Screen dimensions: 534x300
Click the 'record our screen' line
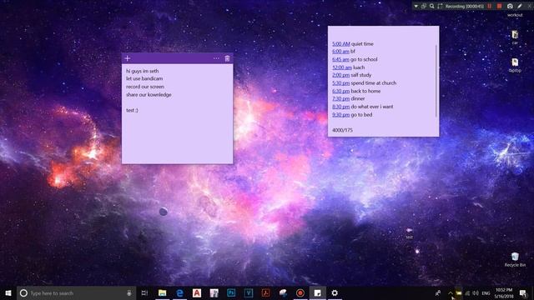[x=145, y=87]
